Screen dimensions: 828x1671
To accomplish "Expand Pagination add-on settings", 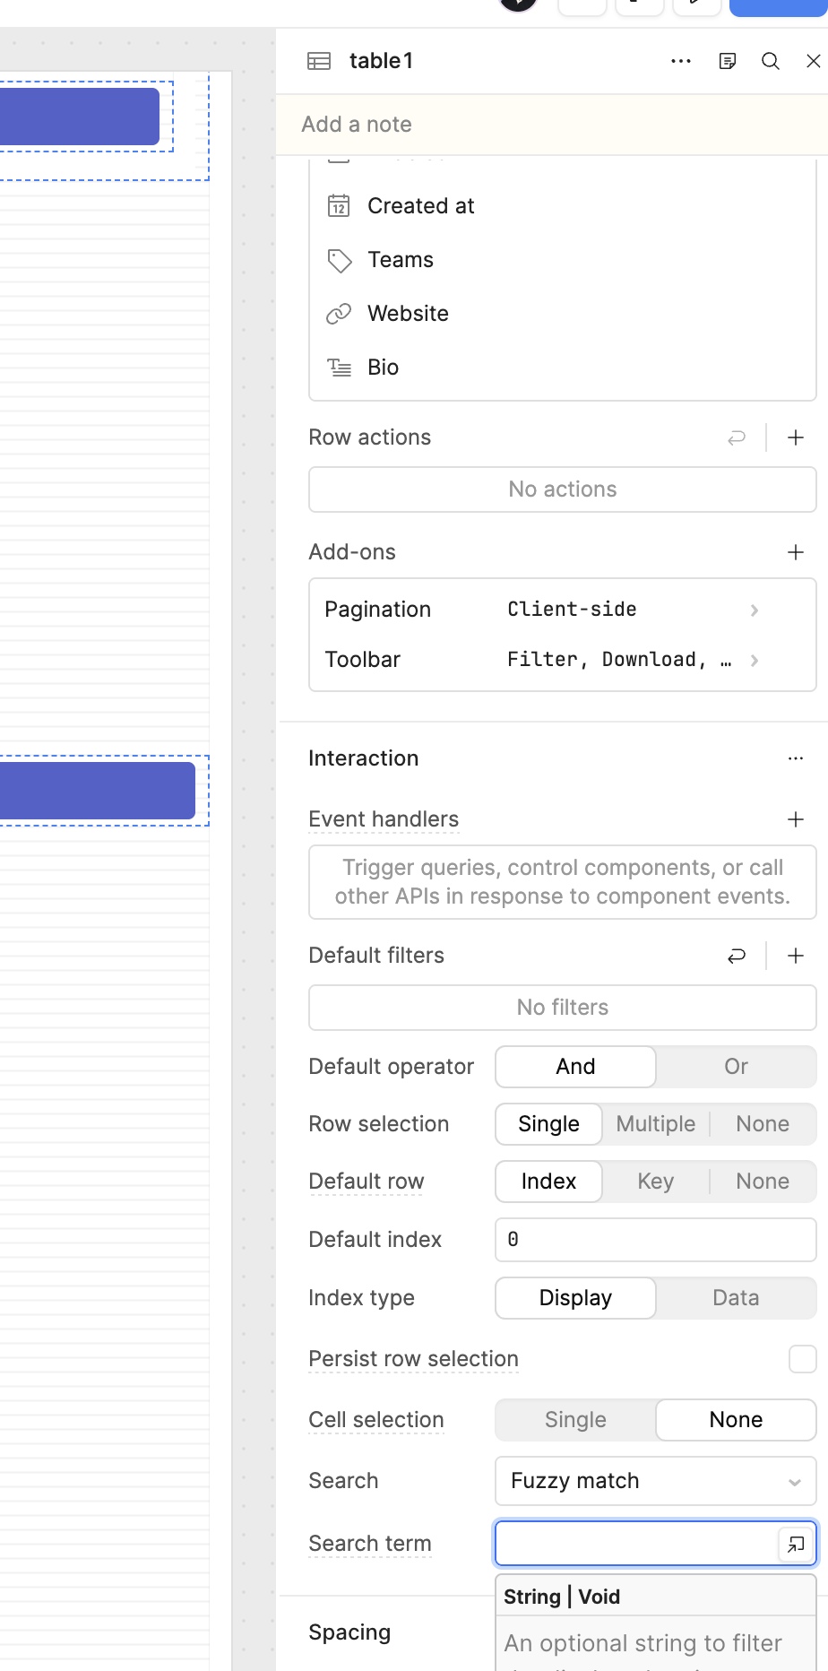I will pos(755,610).
